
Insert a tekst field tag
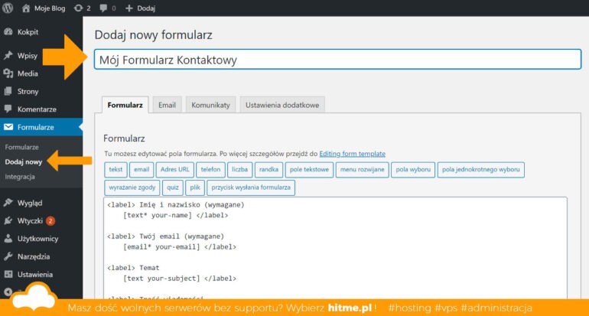(x=116, y=169)
